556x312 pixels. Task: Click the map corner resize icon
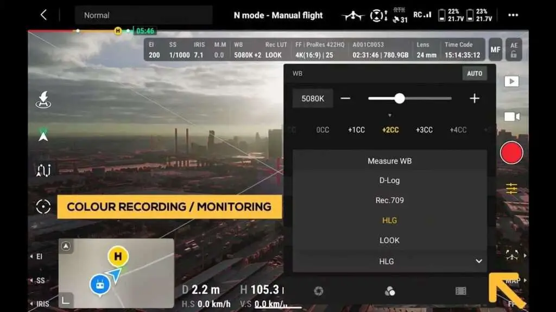(x=66, y=300)
